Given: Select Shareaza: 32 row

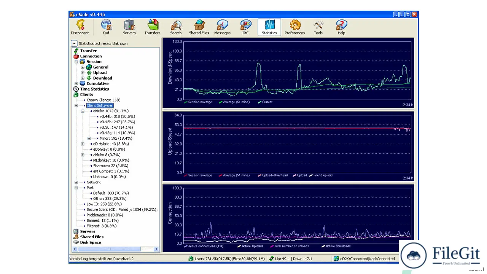Looking at the screenshot, I should point(110,166).
